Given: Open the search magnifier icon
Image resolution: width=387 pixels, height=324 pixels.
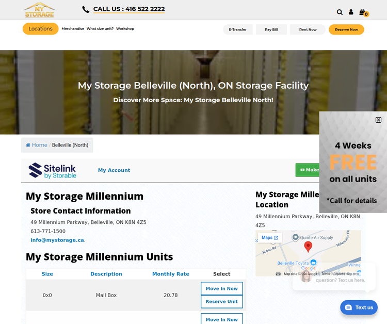Looking at the screenshot, I should (340, 12).
